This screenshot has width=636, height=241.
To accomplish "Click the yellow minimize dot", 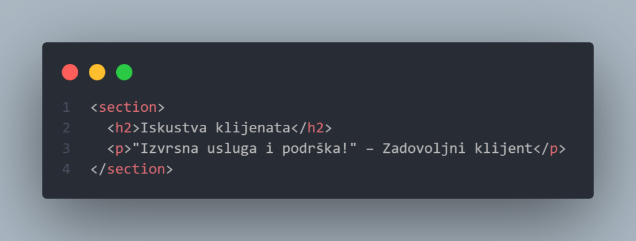I will point(97,72).
